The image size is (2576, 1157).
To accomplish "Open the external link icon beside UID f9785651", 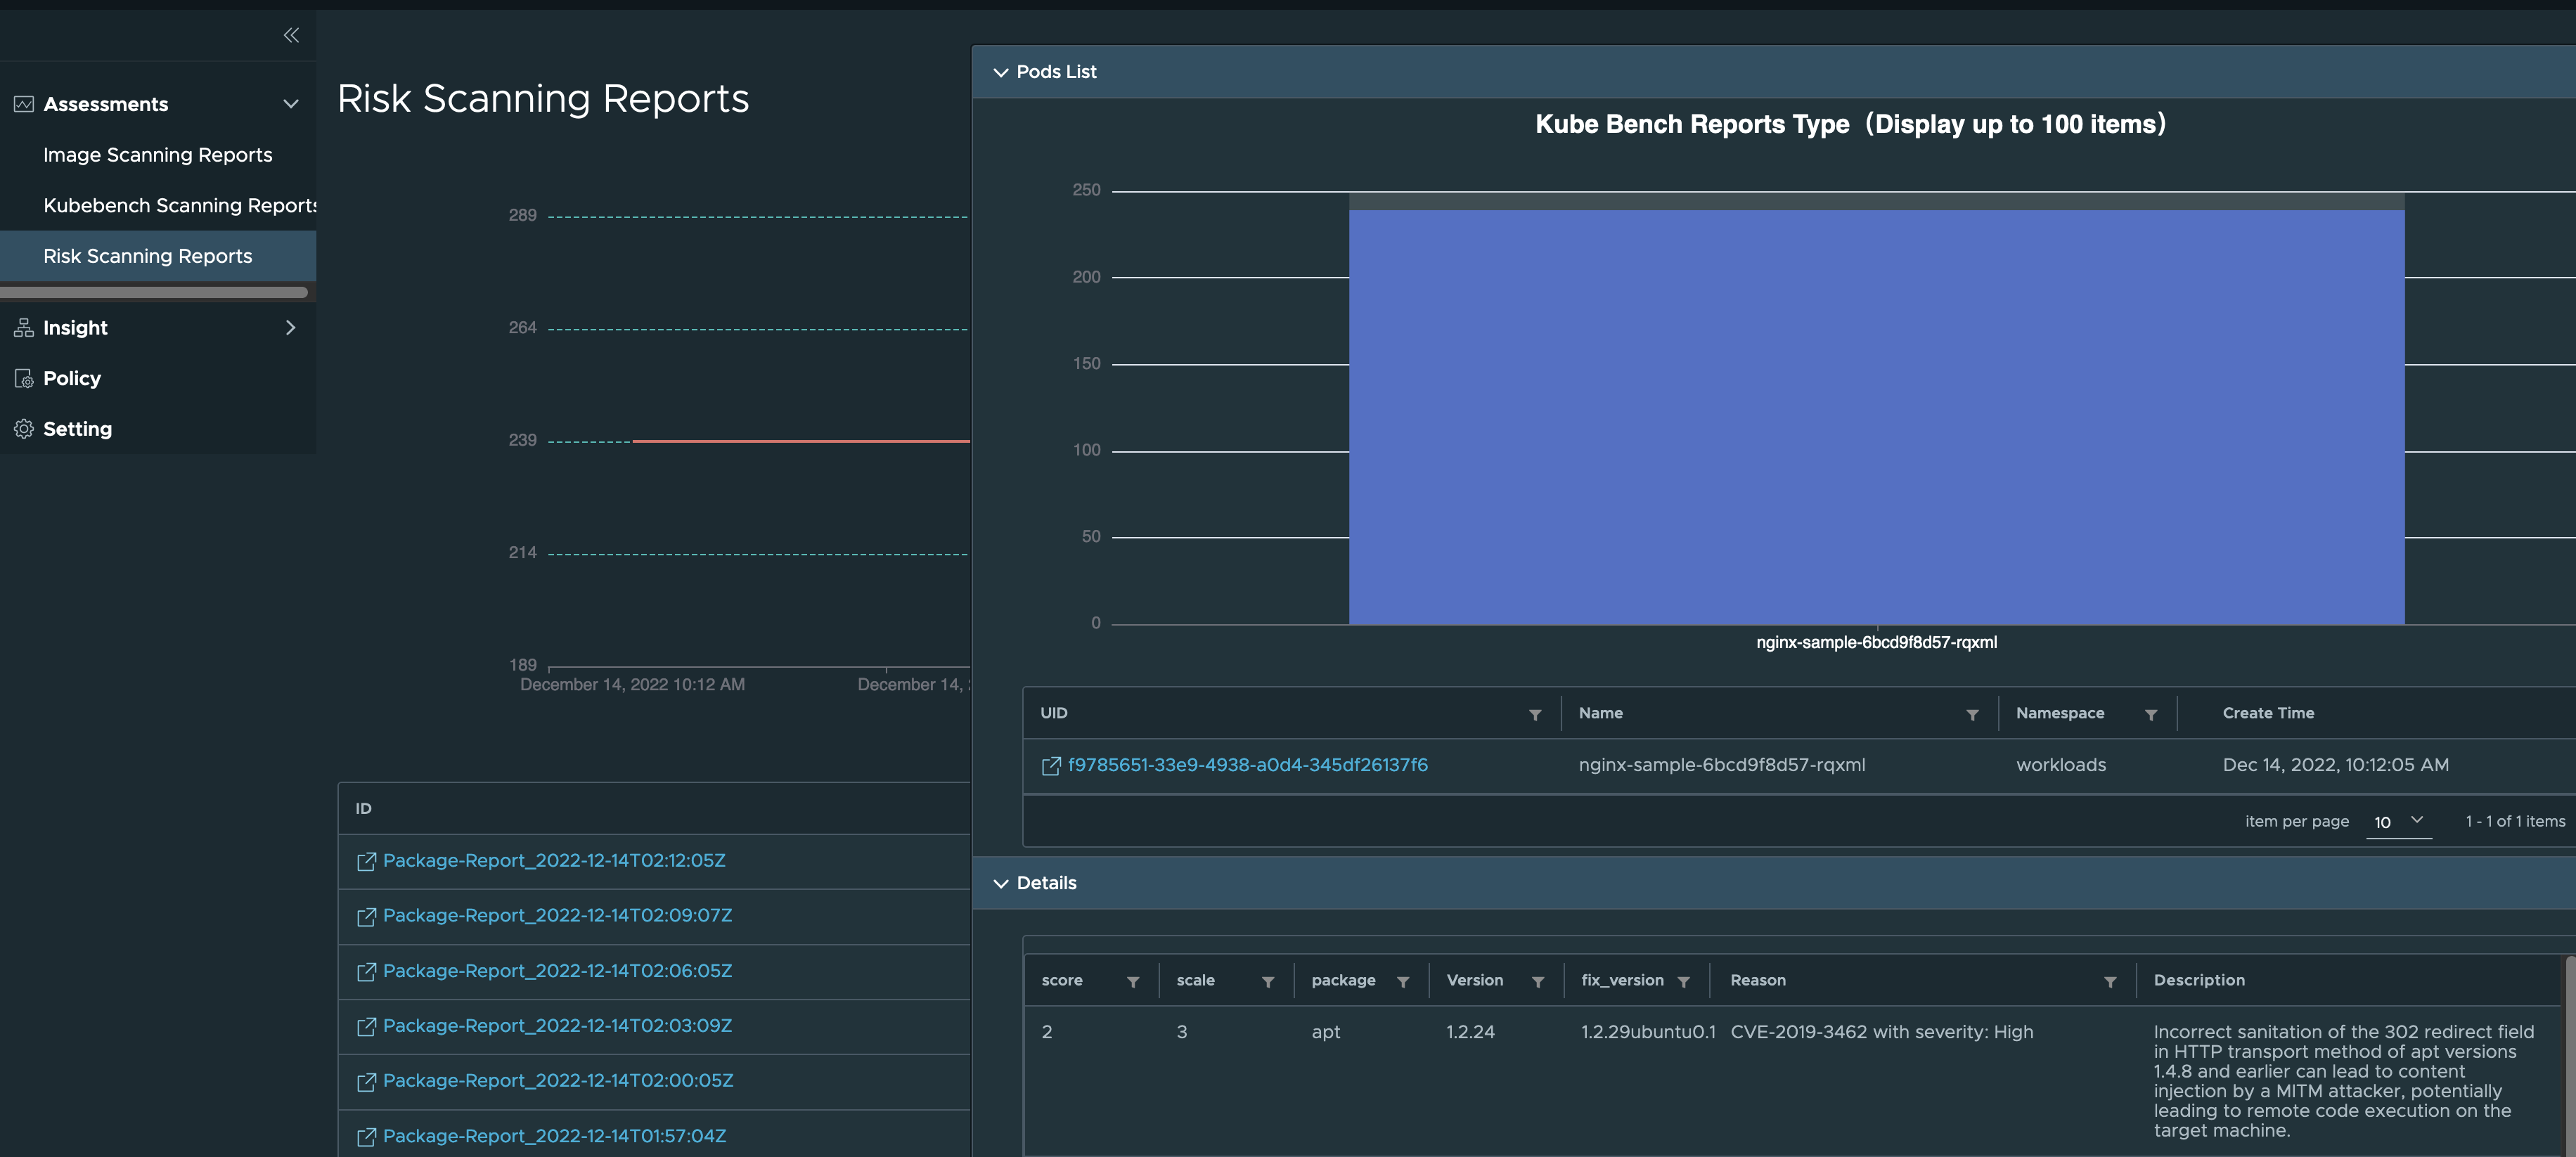I will tap(1051, 765).
